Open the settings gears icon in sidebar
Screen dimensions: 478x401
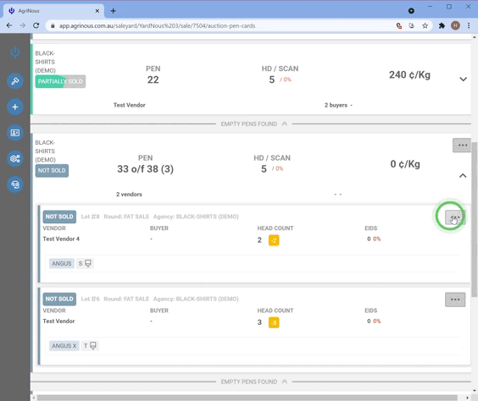pyautogui.click(x=15, y=158)
